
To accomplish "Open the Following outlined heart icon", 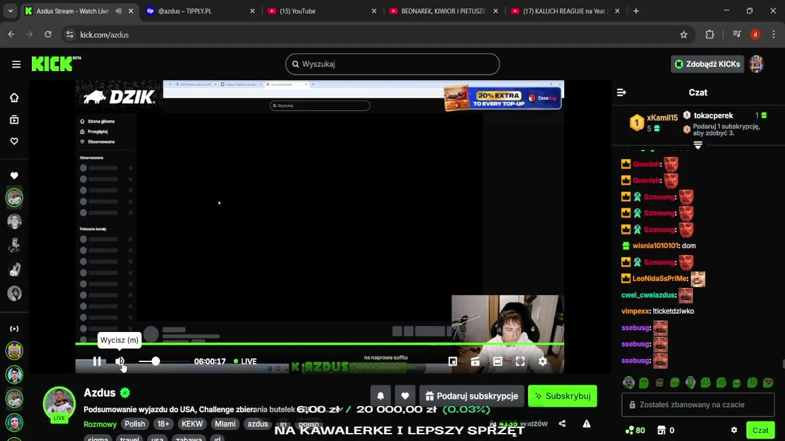I will tap(14, 141).
